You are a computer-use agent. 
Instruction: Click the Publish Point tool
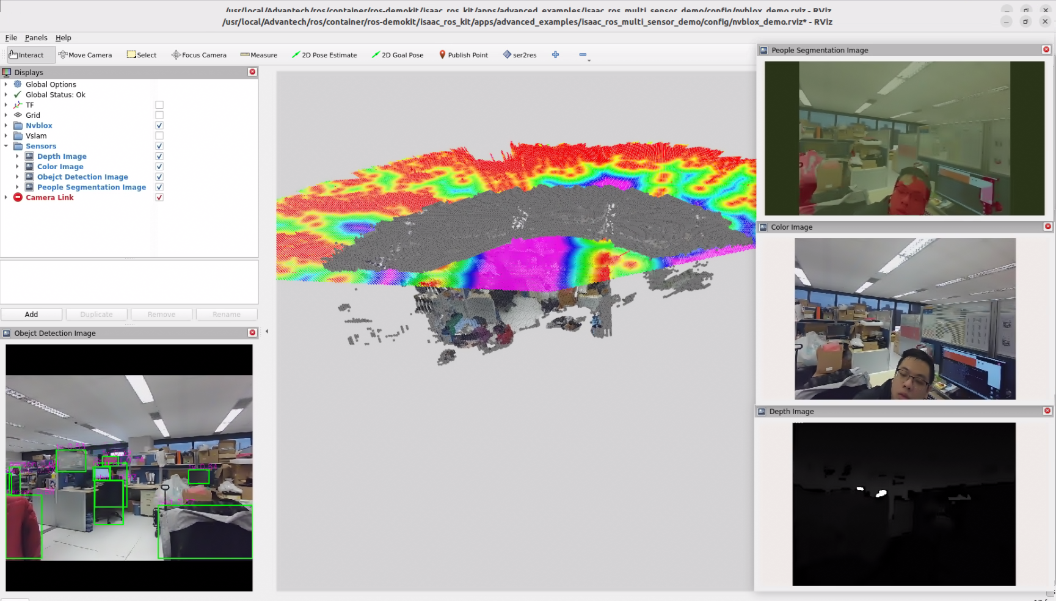[x=463, y=55]
